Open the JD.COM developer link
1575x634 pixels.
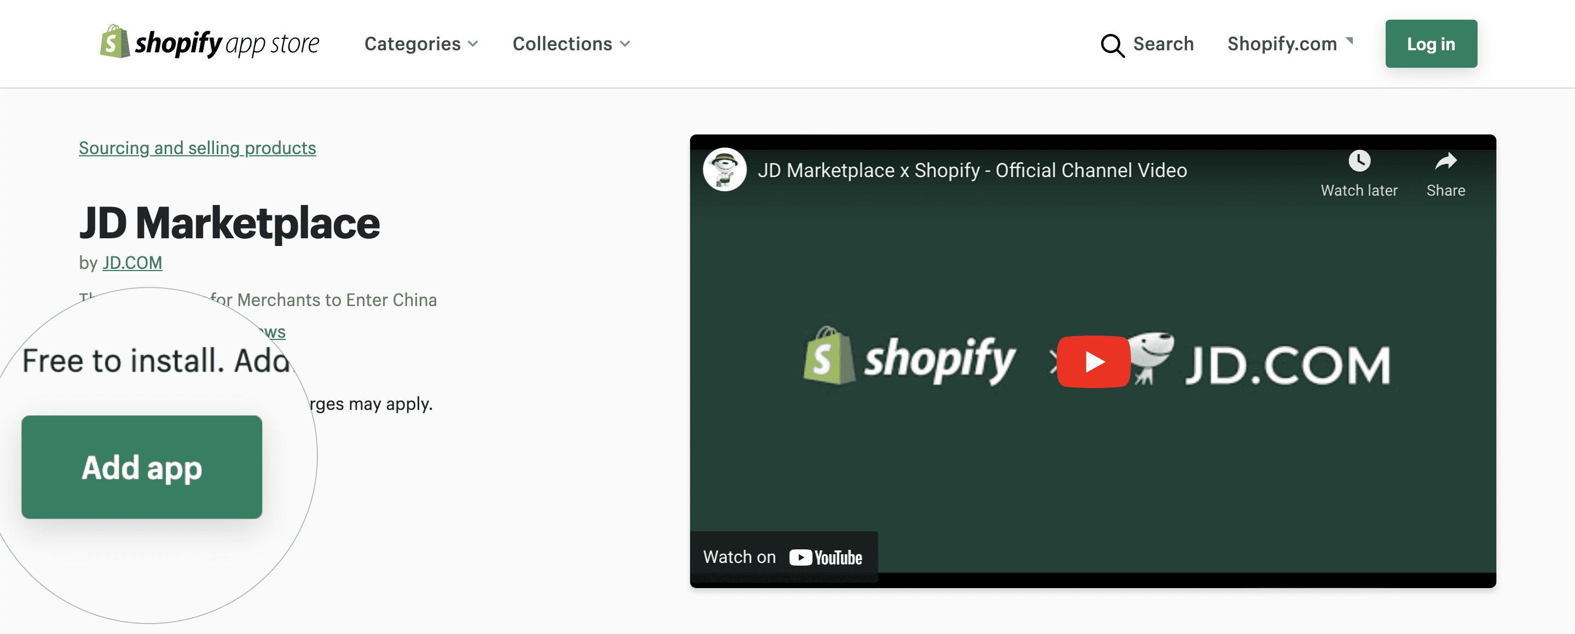132,263
